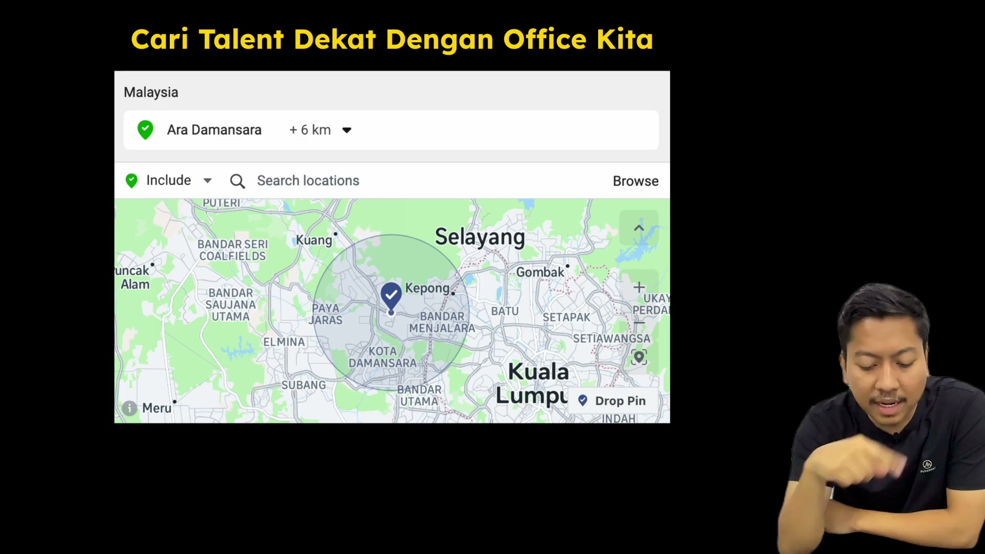Click the blue checkmark map pin
Viewport: 985px width, 554px height.
pyautogui.click(x=391, y=298)
